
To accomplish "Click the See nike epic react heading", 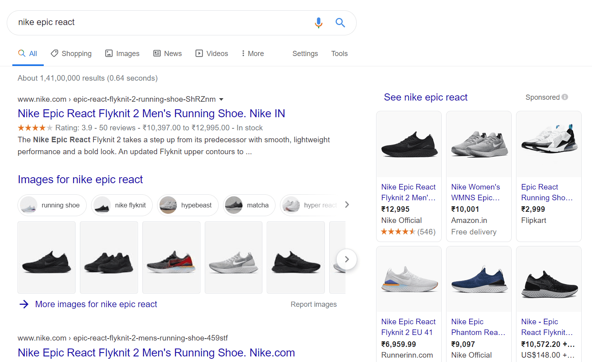I will pyautogui.click(x=425, y=97).
